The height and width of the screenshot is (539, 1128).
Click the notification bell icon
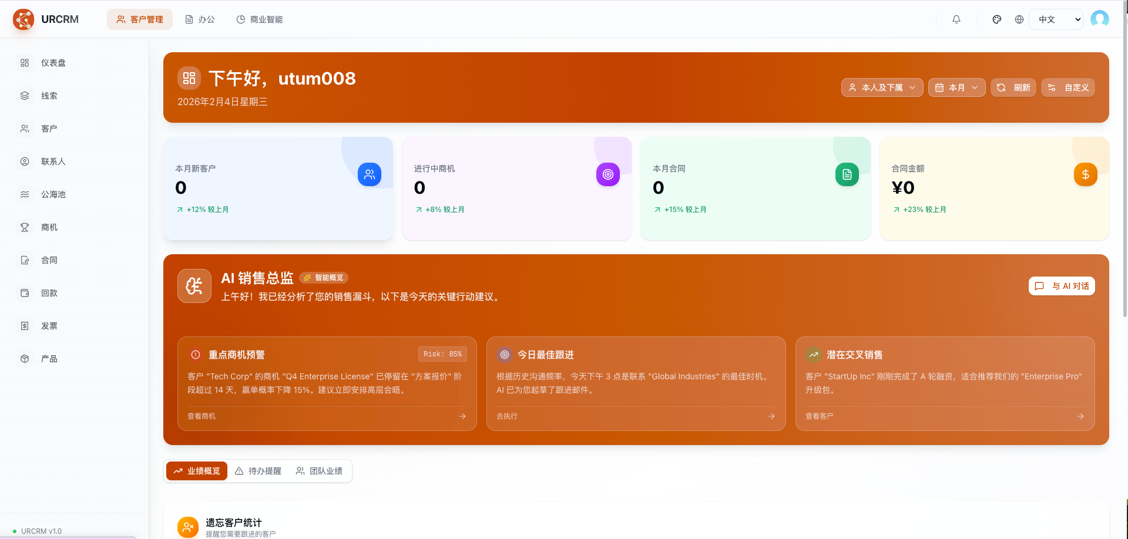pyautogui.click(x=956, y=19)
